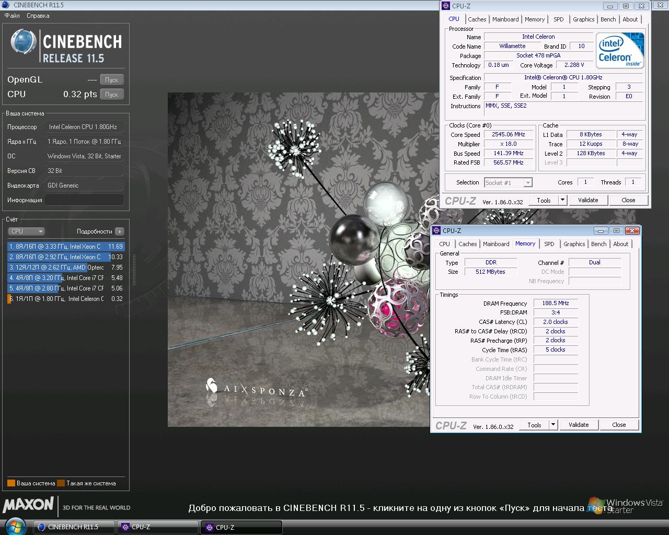
Task: Open the Mainboard tab in top CPU-Z window
Action: [x=505, y=19]
